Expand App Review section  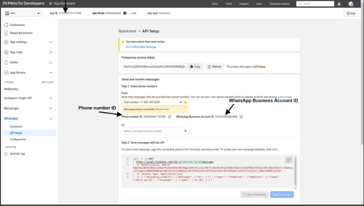(x=51, y=72)
